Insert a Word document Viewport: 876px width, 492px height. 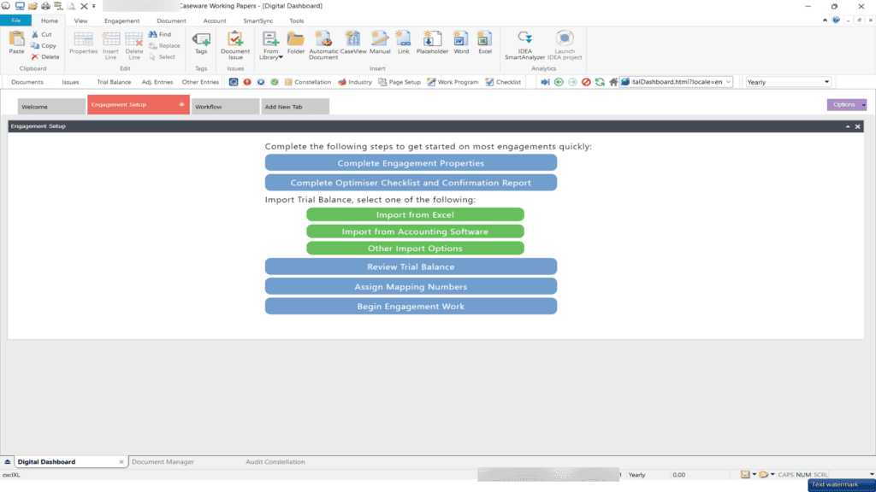(461, 43)
